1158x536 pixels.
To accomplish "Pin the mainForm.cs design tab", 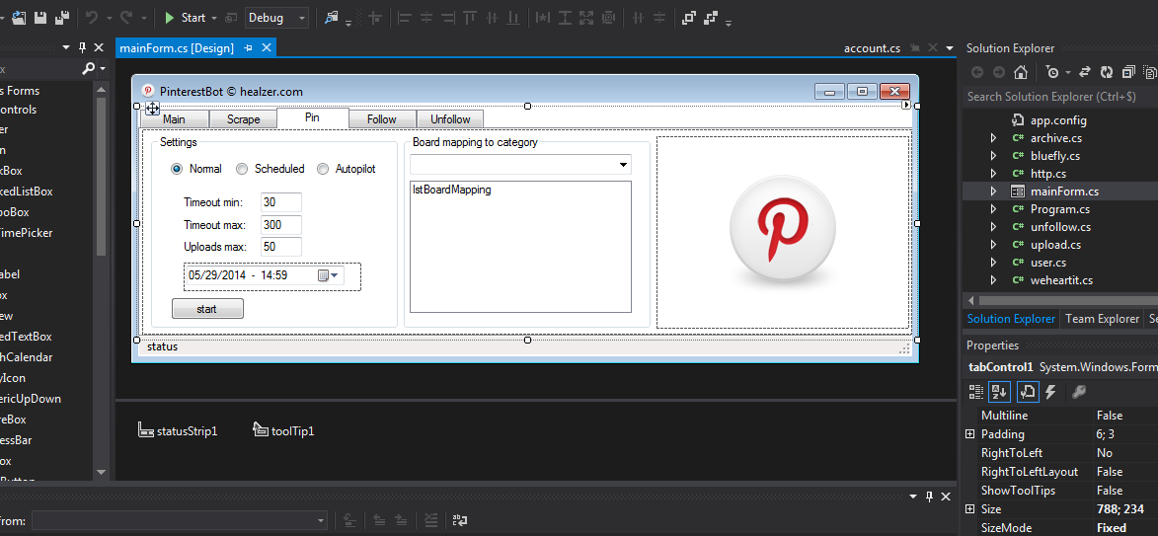I will [x=248, y=48].
